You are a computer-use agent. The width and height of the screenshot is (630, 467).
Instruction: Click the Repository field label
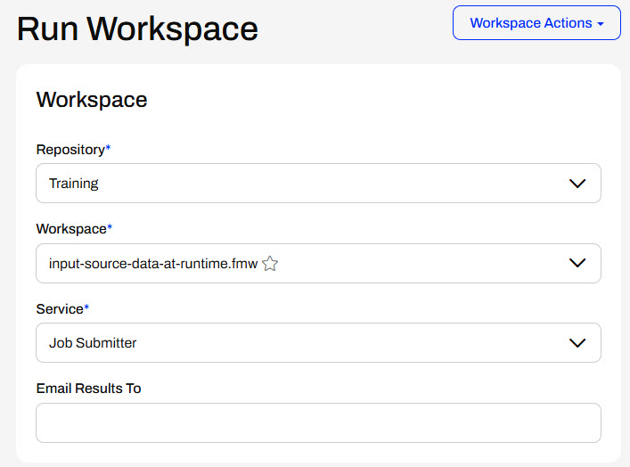70,149
